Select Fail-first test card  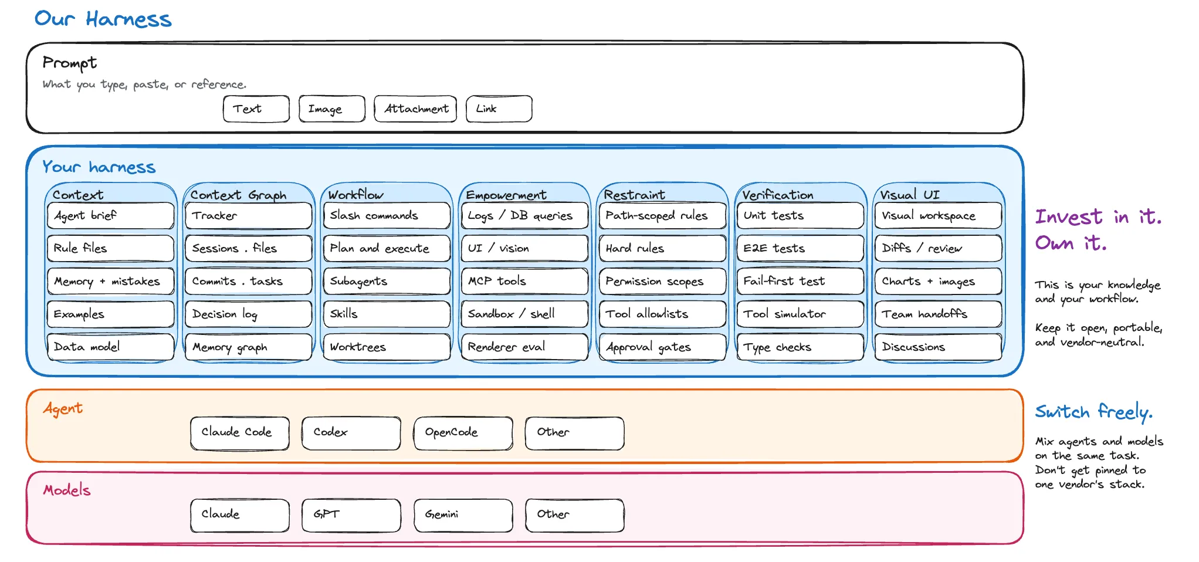coord(801,282)
